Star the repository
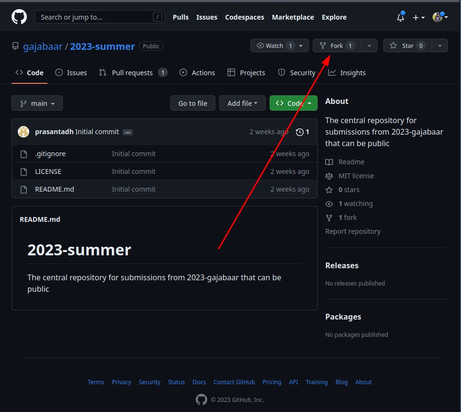This screenshot has width=461, height=412. (x=407, y=46)
